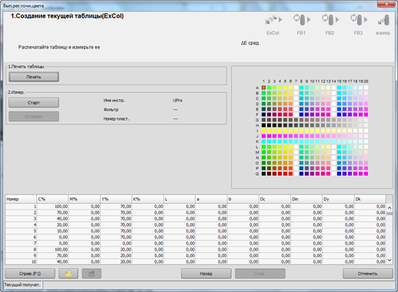Close the dialog with the red X button
Screen dimensions: 398x292
coord(386,4)
